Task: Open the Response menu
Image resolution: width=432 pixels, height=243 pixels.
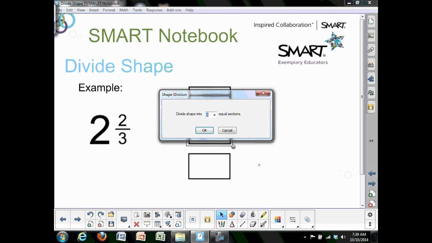Action: pos(154,10)
